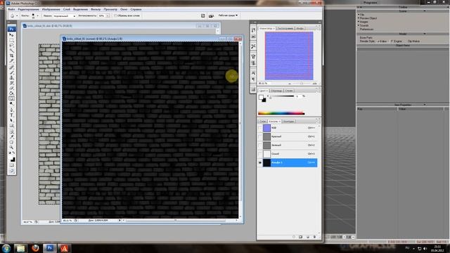Image resolution: width=450 pixels, height=253 pixels.
Task: Toggle visibility of Синий channel
Action: point(260,154)
